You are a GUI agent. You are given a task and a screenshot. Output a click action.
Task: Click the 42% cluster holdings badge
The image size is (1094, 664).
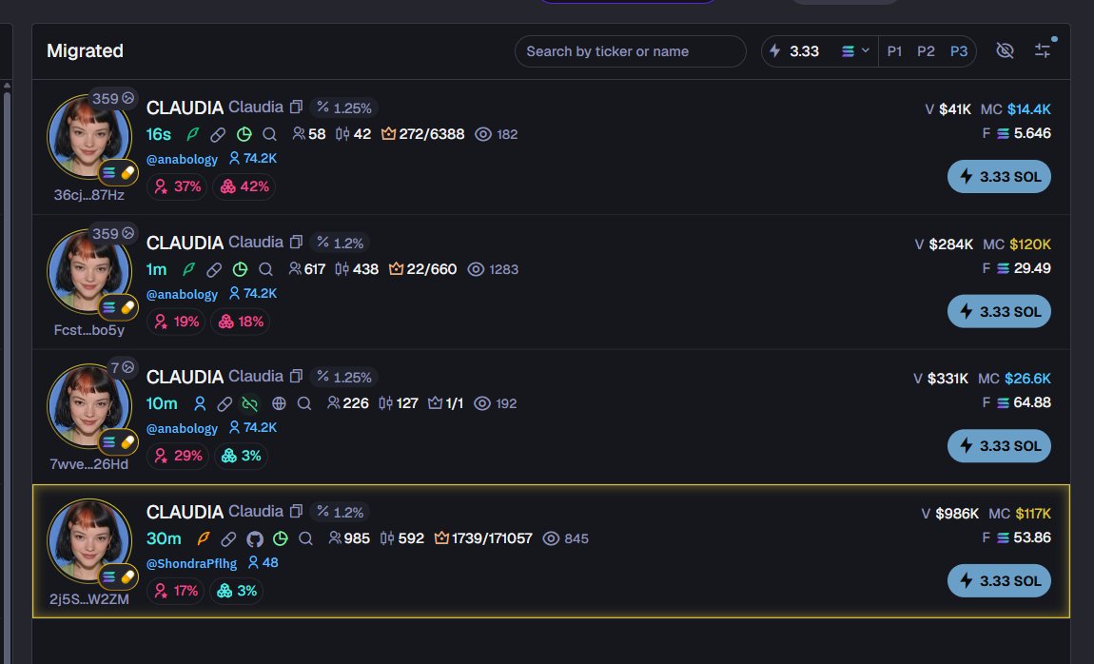244,186
